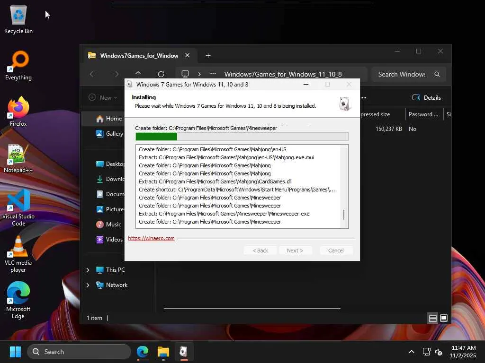Select the Create shortcut log line
Screen dimensions: 485x363
coord(237,190)
